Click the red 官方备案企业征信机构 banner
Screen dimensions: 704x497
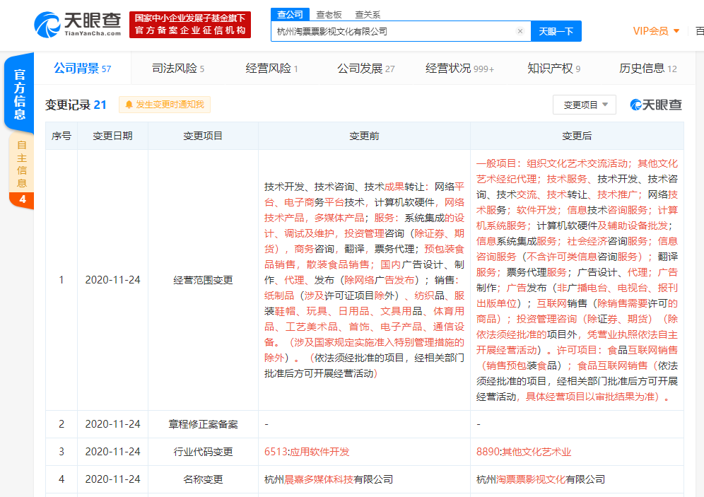(x=190, y=25)
